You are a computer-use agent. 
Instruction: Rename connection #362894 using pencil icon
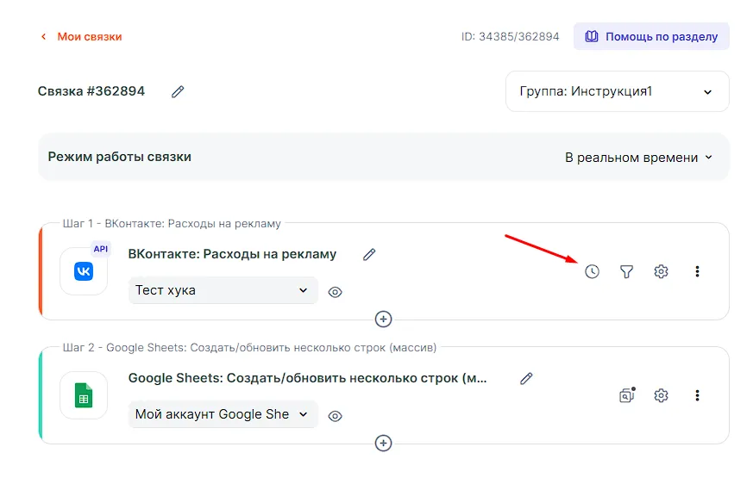point(178,91)
